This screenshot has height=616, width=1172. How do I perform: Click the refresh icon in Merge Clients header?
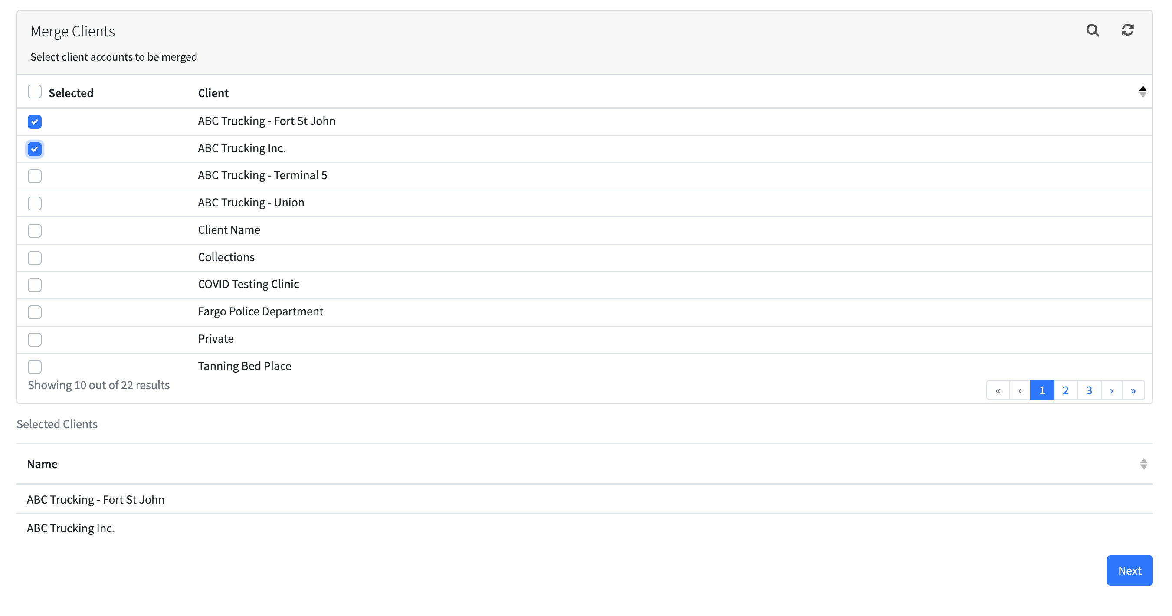tap(1127, 30)
